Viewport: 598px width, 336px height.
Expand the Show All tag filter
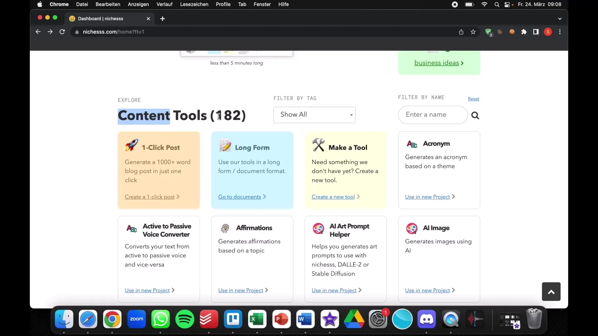[315, 114]
